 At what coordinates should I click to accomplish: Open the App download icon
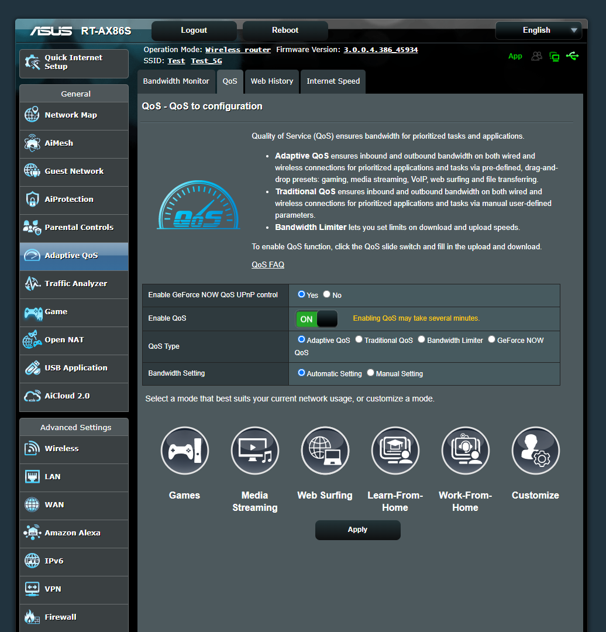515,56
